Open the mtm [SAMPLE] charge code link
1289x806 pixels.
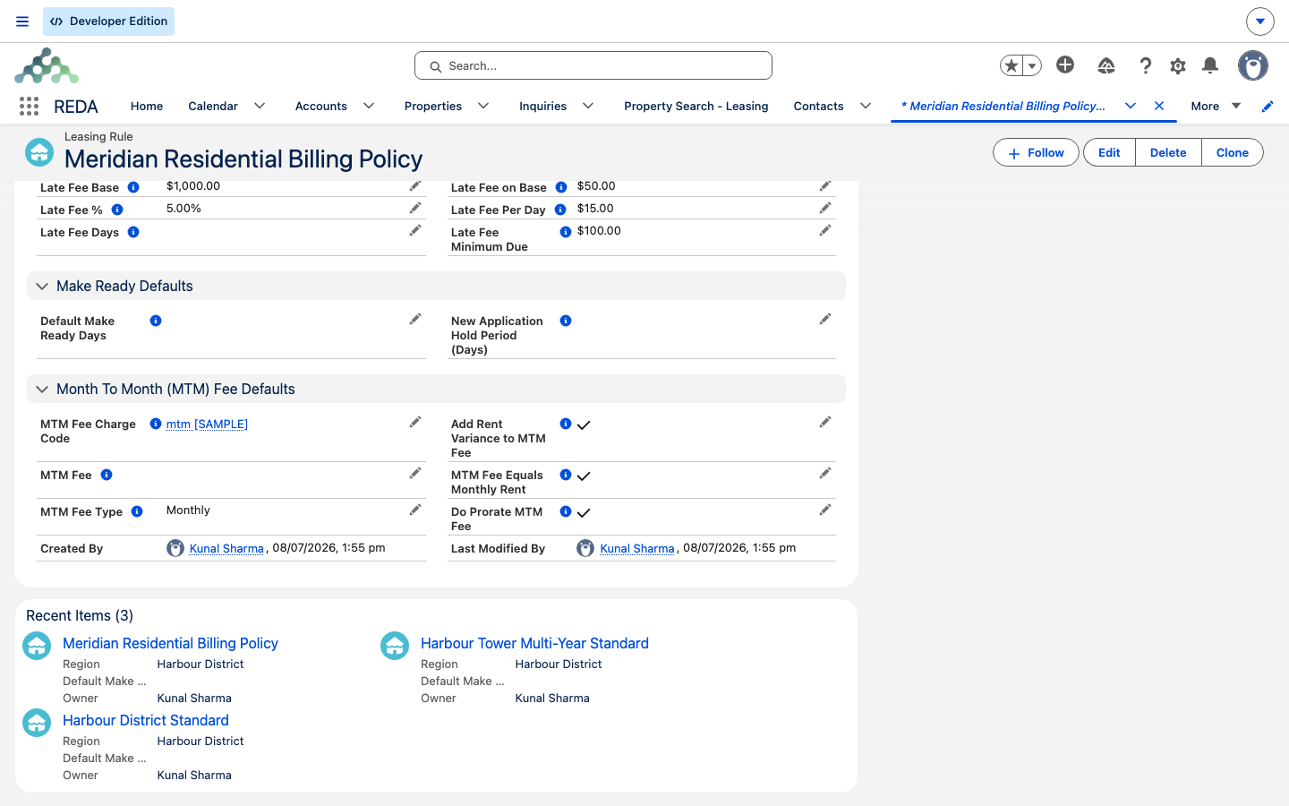tap(207, 424)
